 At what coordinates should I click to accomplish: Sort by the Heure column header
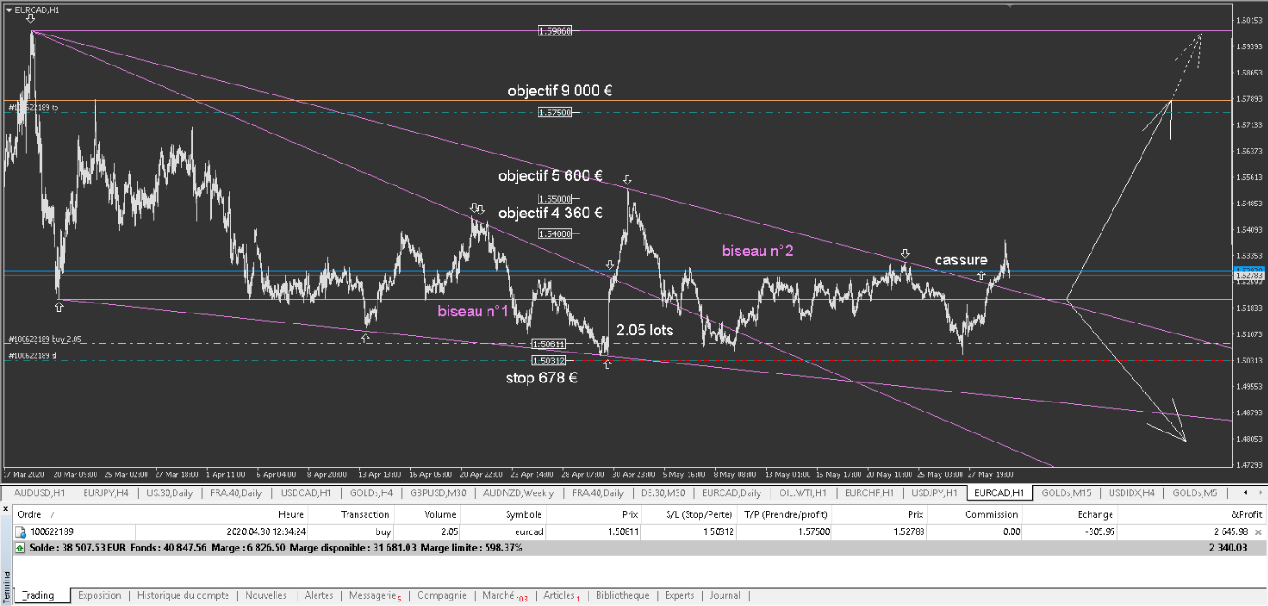point(222,515)
